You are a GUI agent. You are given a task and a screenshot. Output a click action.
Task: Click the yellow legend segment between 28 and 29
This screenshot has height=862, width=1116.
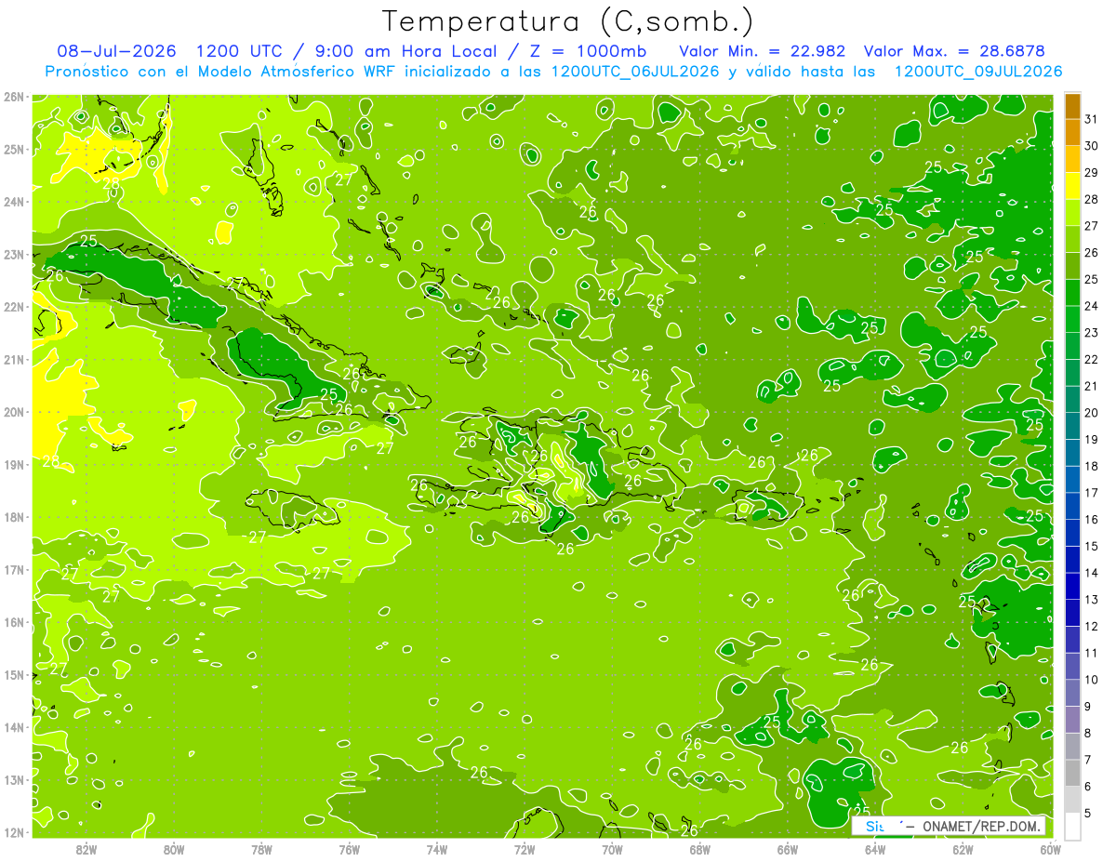click(1072, 186)
